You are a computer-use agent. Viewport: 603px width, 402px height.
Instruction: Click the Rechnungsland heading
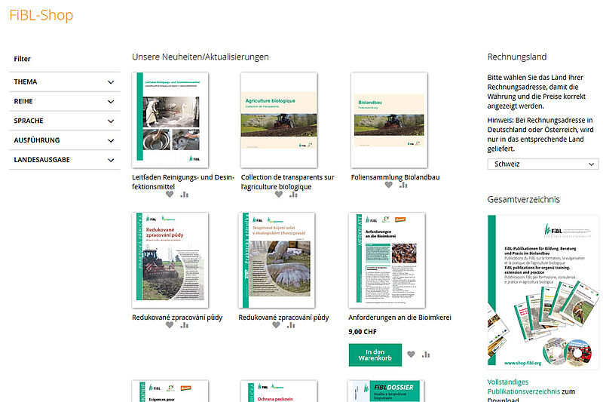(x=517, y=57)
